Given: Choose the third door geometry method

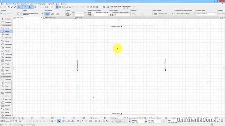Looking at the screenshot, I should point(57,14).
